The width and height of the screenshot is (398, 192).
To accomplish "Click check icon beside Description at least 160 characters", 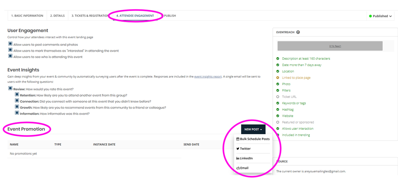I will pyautogui.click(x=278, y=59).
